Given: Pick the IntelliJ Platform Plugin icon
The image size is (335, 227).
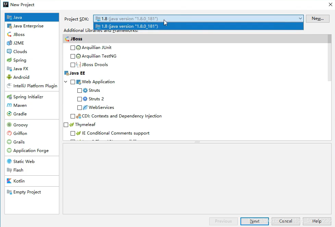Looking at the screenshot, I should click(9, 86).
